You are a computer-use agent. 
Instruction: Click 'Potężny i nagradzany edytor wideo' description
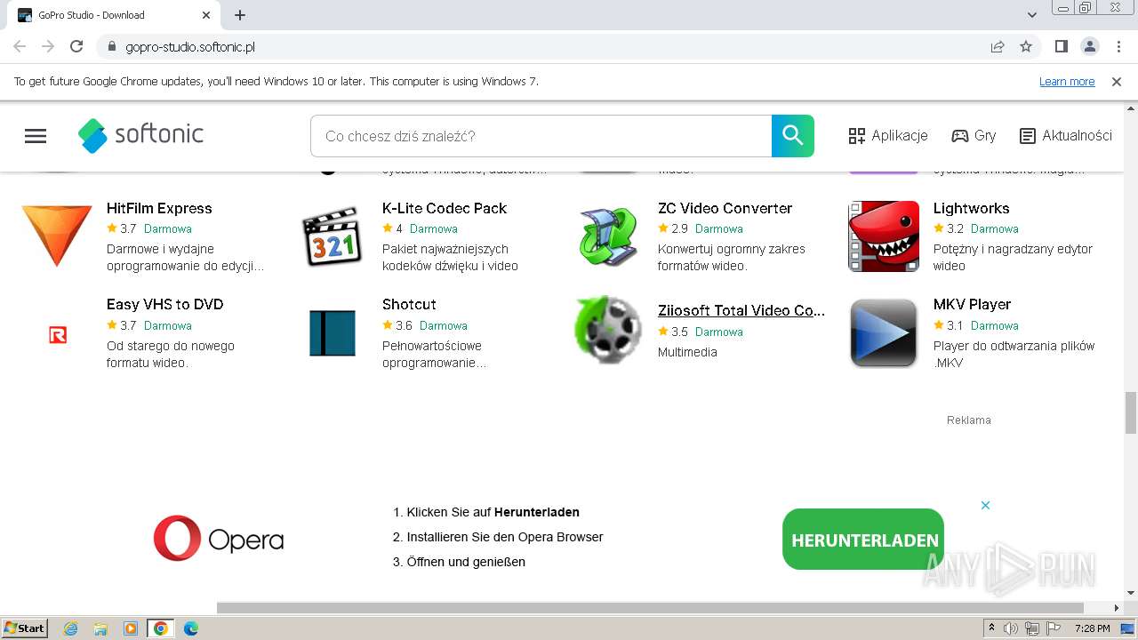tap(1013, 257)
